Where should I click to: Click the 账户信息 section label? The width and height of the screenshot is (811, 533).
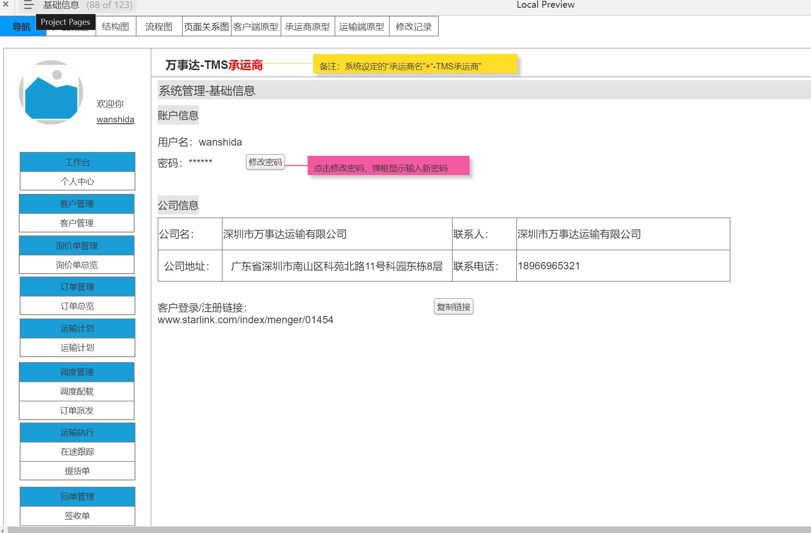178,115
